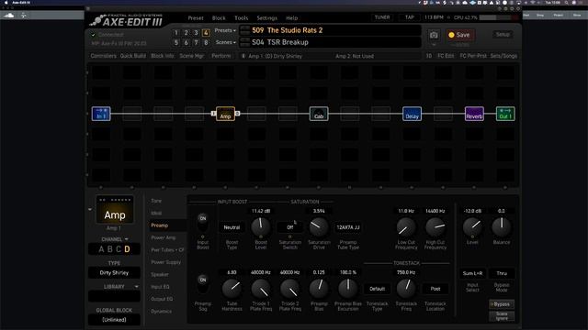Toggle the amp block Bypass button
The height and width of the screenshot is (330, 588).
click(x=502, y=304)
